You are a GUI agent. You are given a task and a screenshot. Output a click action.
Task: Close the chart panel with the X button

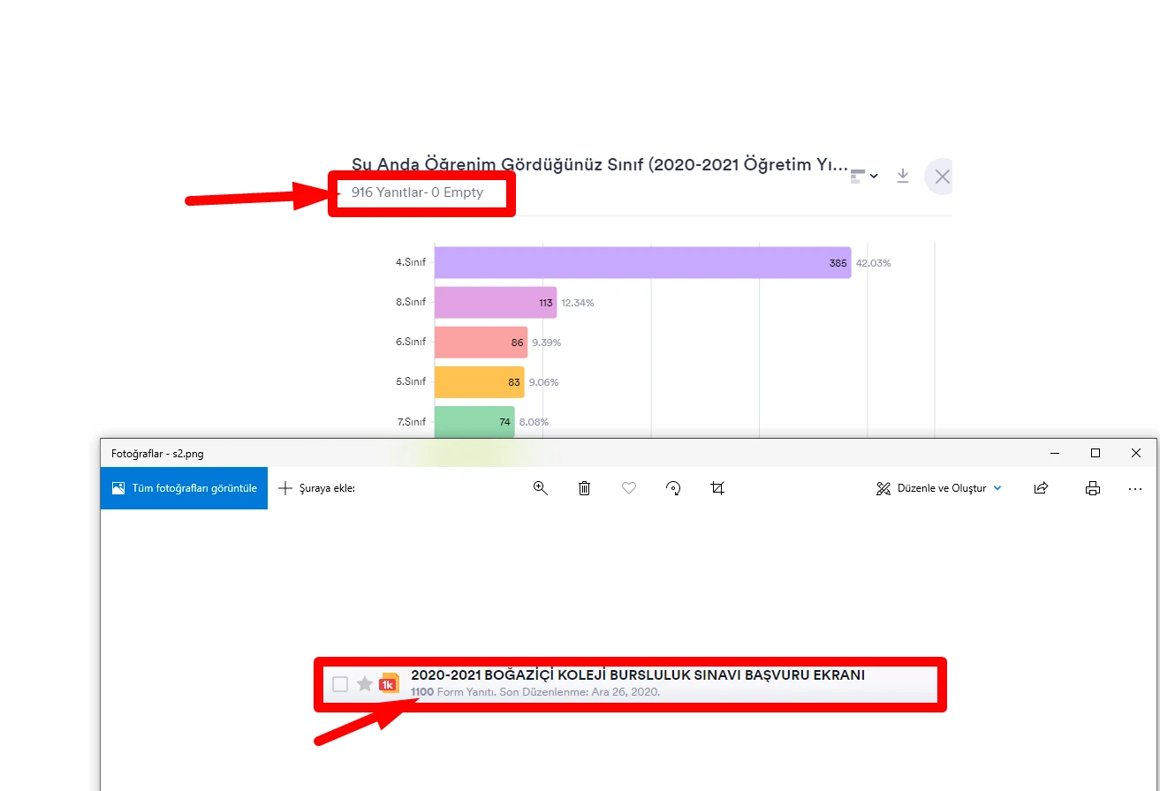pyautogui.click(x=941, y=177)
